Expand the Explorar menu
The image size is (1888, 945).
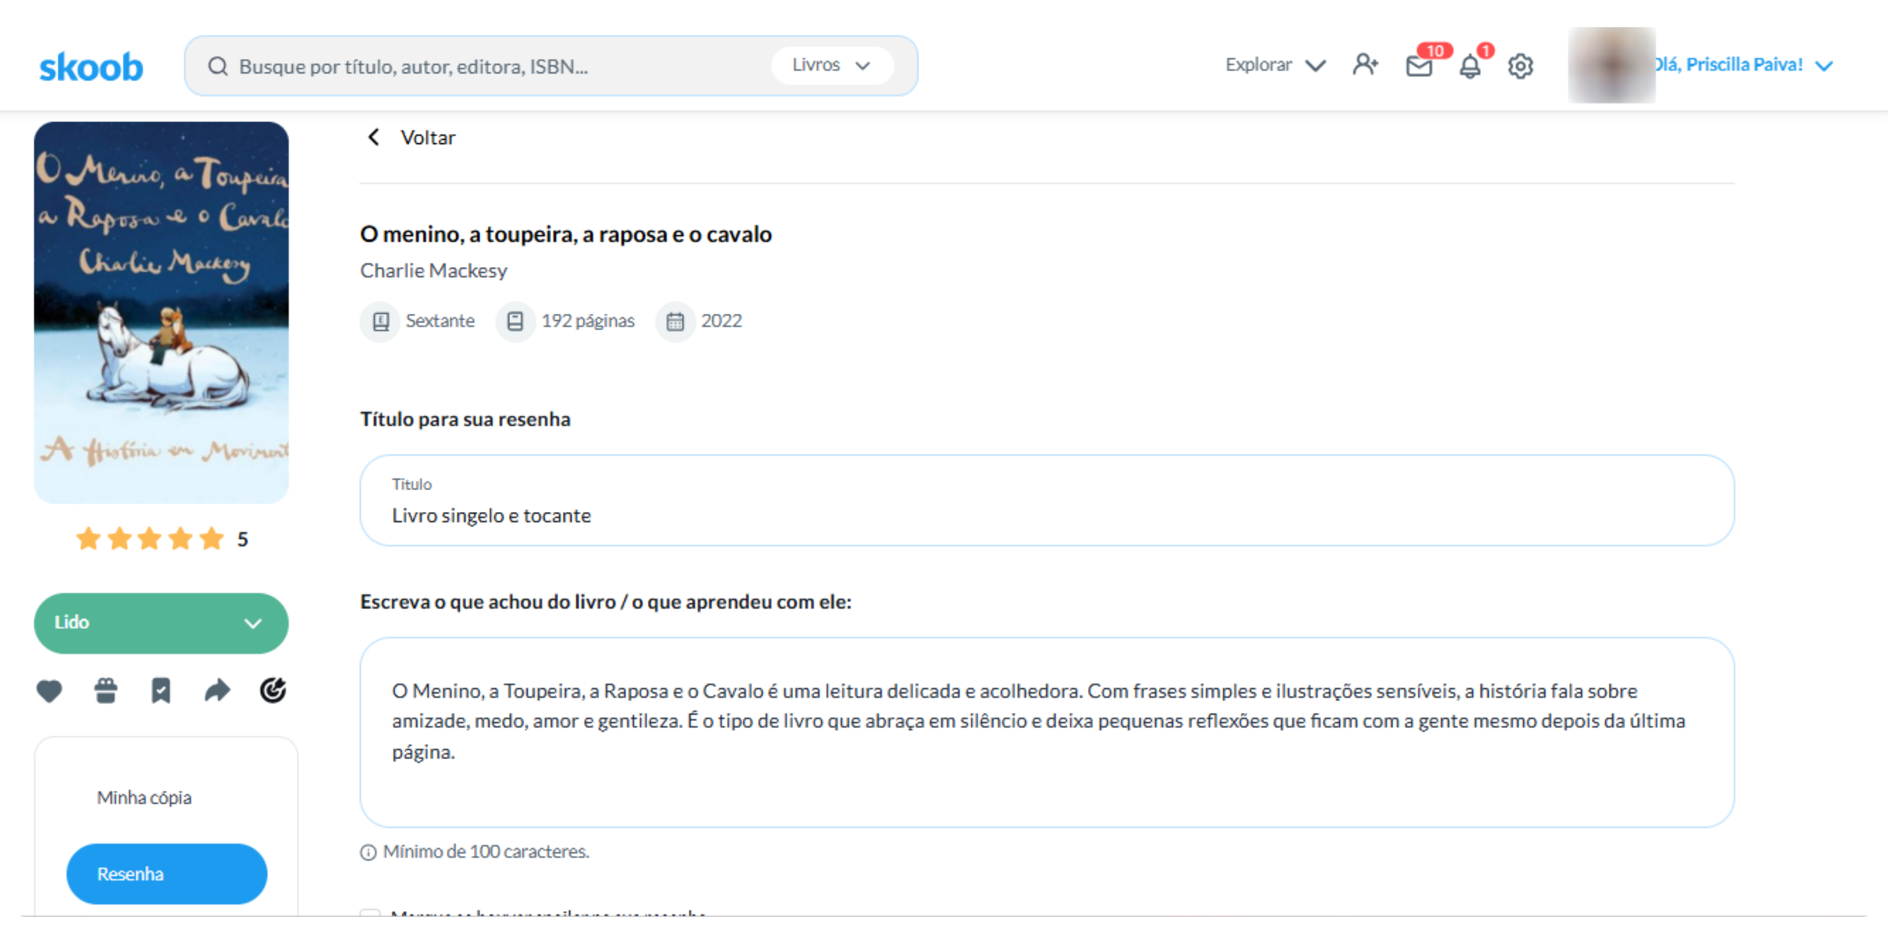(1275, 65)
